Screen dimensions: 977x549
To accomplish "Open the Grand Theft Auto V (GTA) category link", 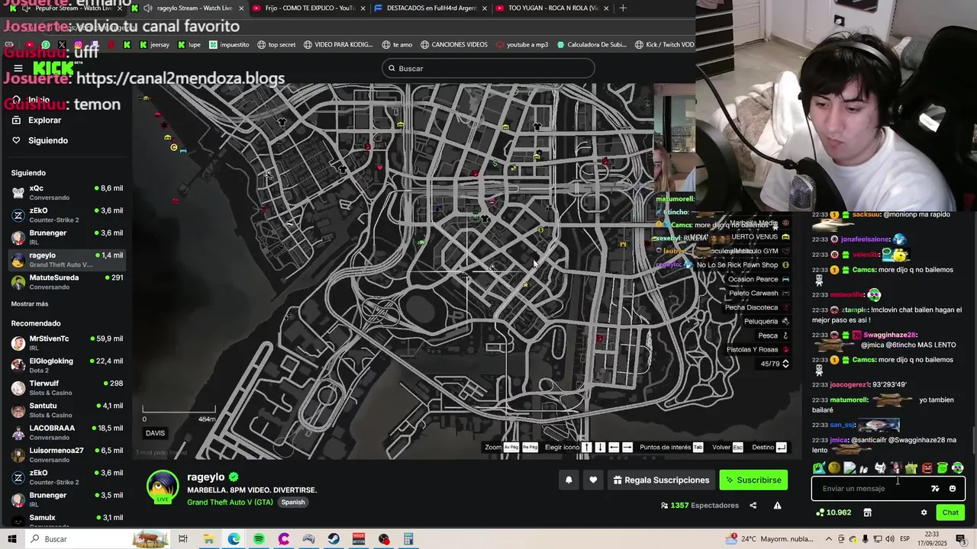I will 230,502.
